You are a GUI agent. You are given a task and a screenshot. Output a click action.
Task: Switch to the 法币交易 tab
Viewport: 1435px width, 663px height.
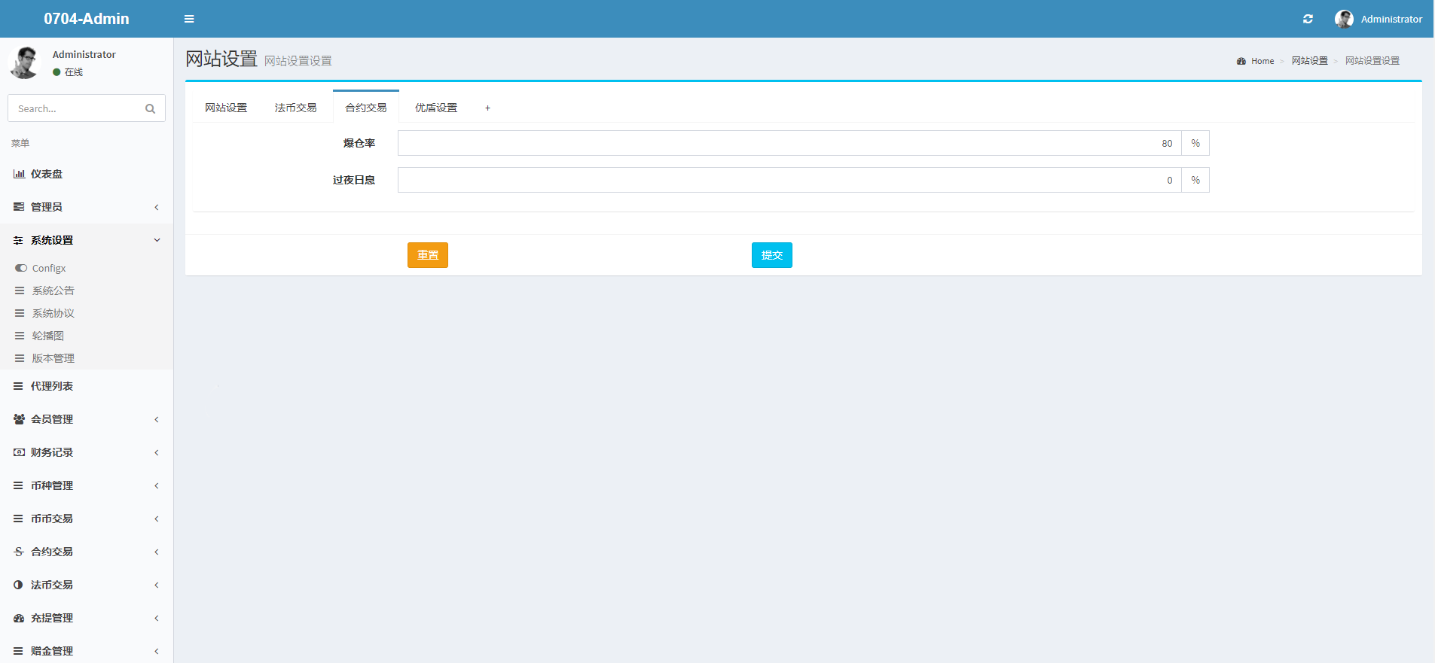point(295,108)
